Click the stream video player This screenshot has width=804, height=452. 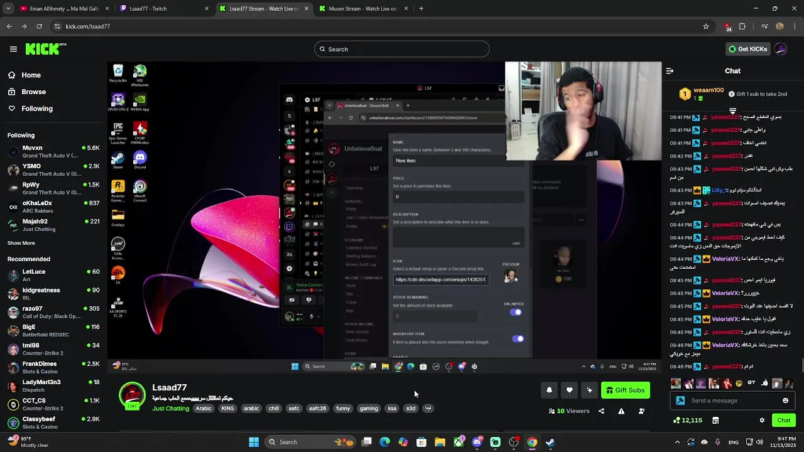384,217
